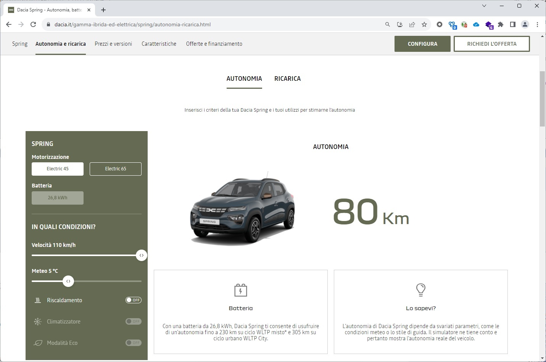The width and height of the screenshot is (546, 362).
Task: Open the Chrome three-dot menu
Action: [537, 24]
